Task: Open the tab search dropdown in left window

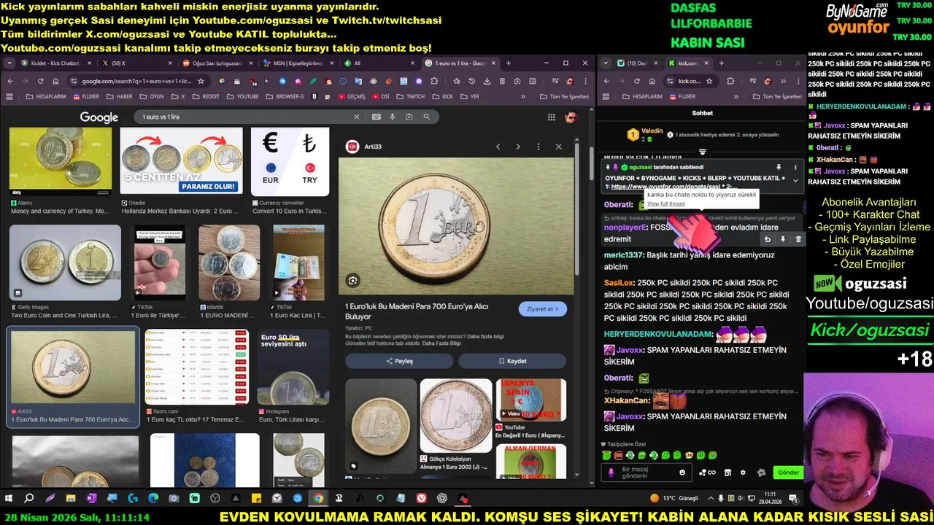Action: [9, 63]
